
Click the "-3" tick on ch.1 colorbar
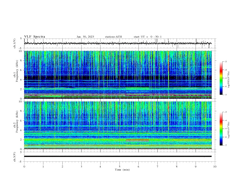click(225, 61)
